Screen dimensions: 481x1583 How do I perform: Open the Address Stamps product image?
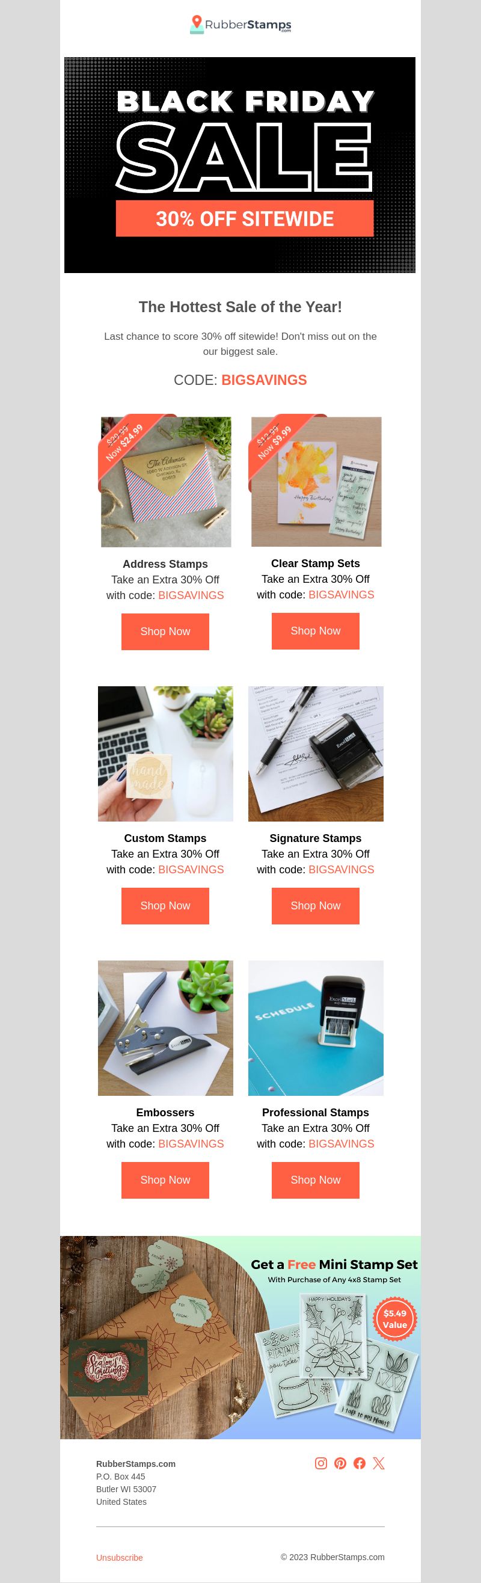point(165,481)
